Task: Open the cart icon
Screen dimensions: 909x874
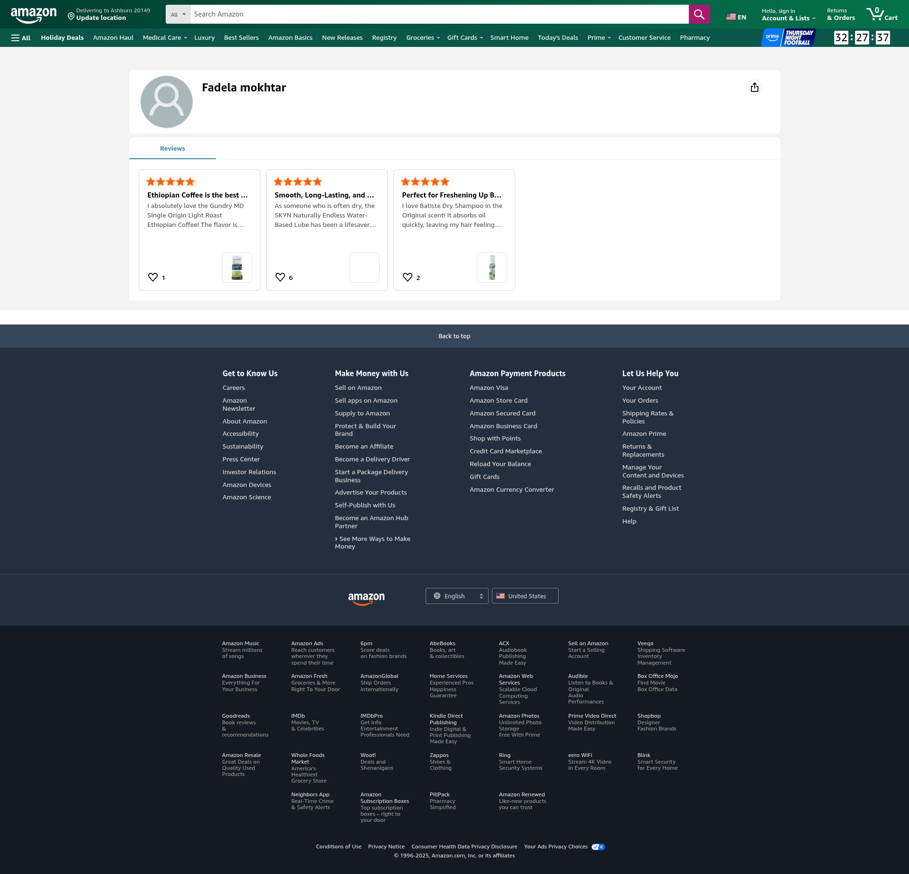Action: click(882, 14)
